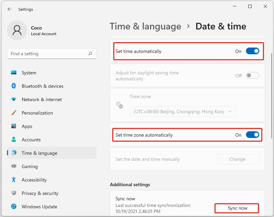Select the Accessibility sidebar icon
274x217 pixels.
click(13, 180)
